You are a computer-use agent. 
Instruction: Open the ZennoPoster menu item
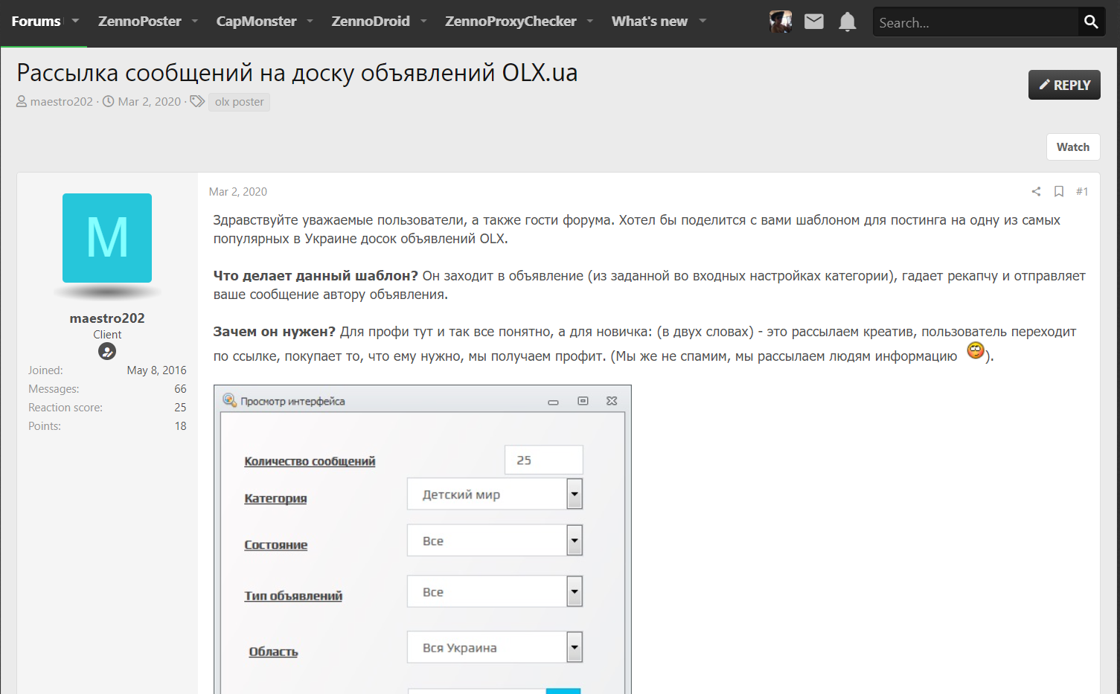click(x=140, y=22)
